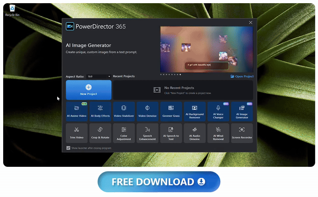Open the AI Anime Video tool
This screenshot has width=318, height=197.
point(77,112)
